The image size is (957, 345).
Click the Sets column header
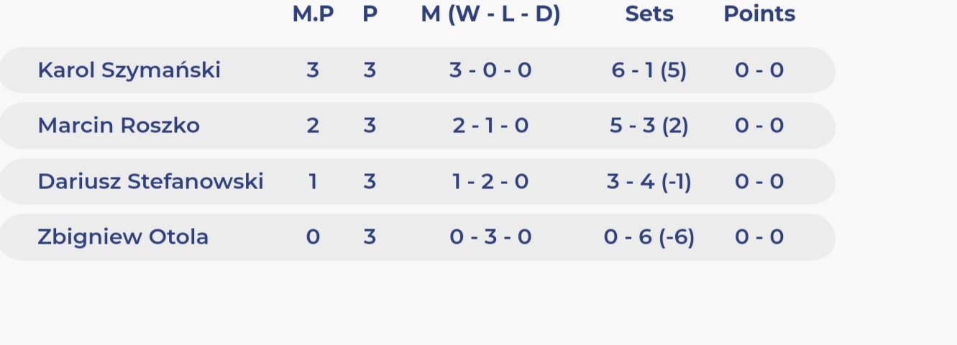click(649, 14)
